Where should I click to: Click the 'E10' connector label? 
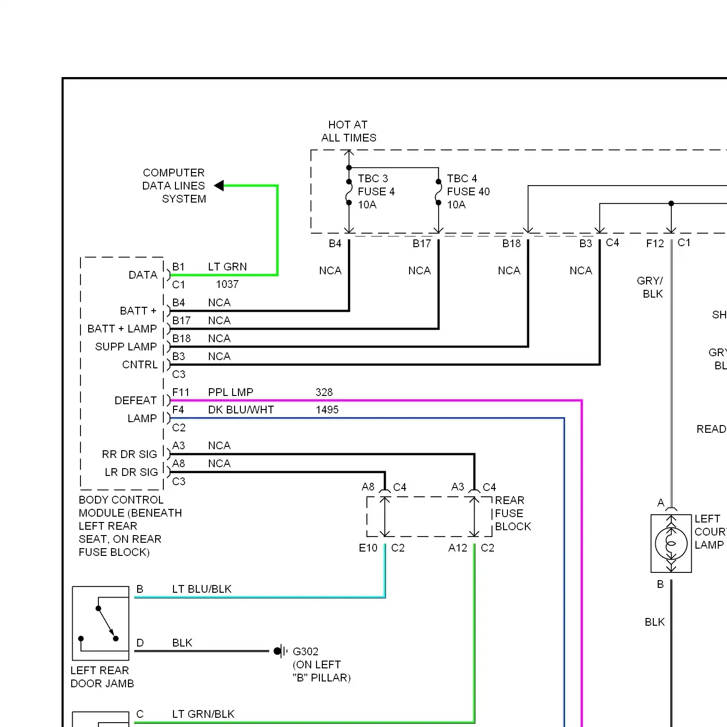pyautogui.click(x=368, y=548)
